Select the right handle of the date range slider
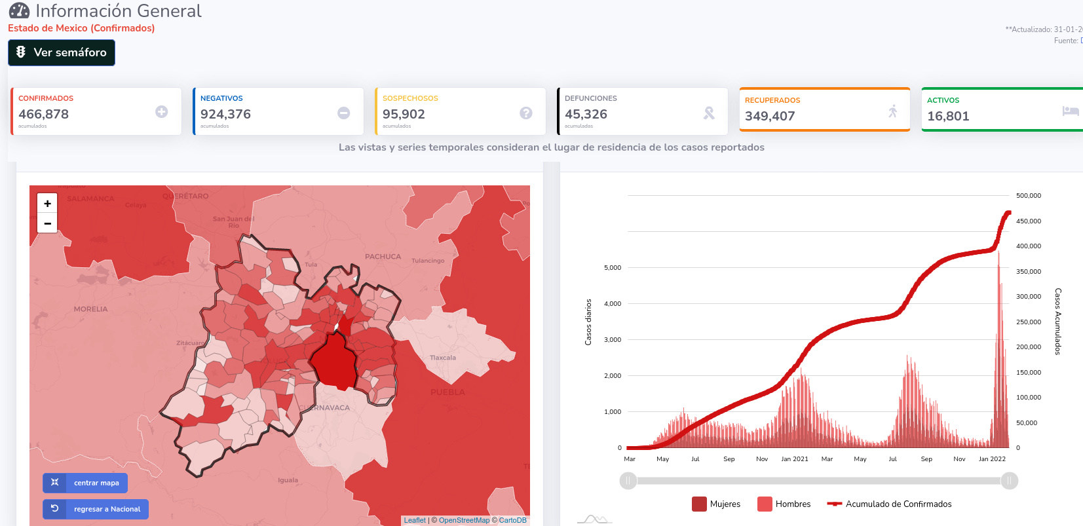Image resolution: width=1083 pixels, height=526 pixels. 1009,481
